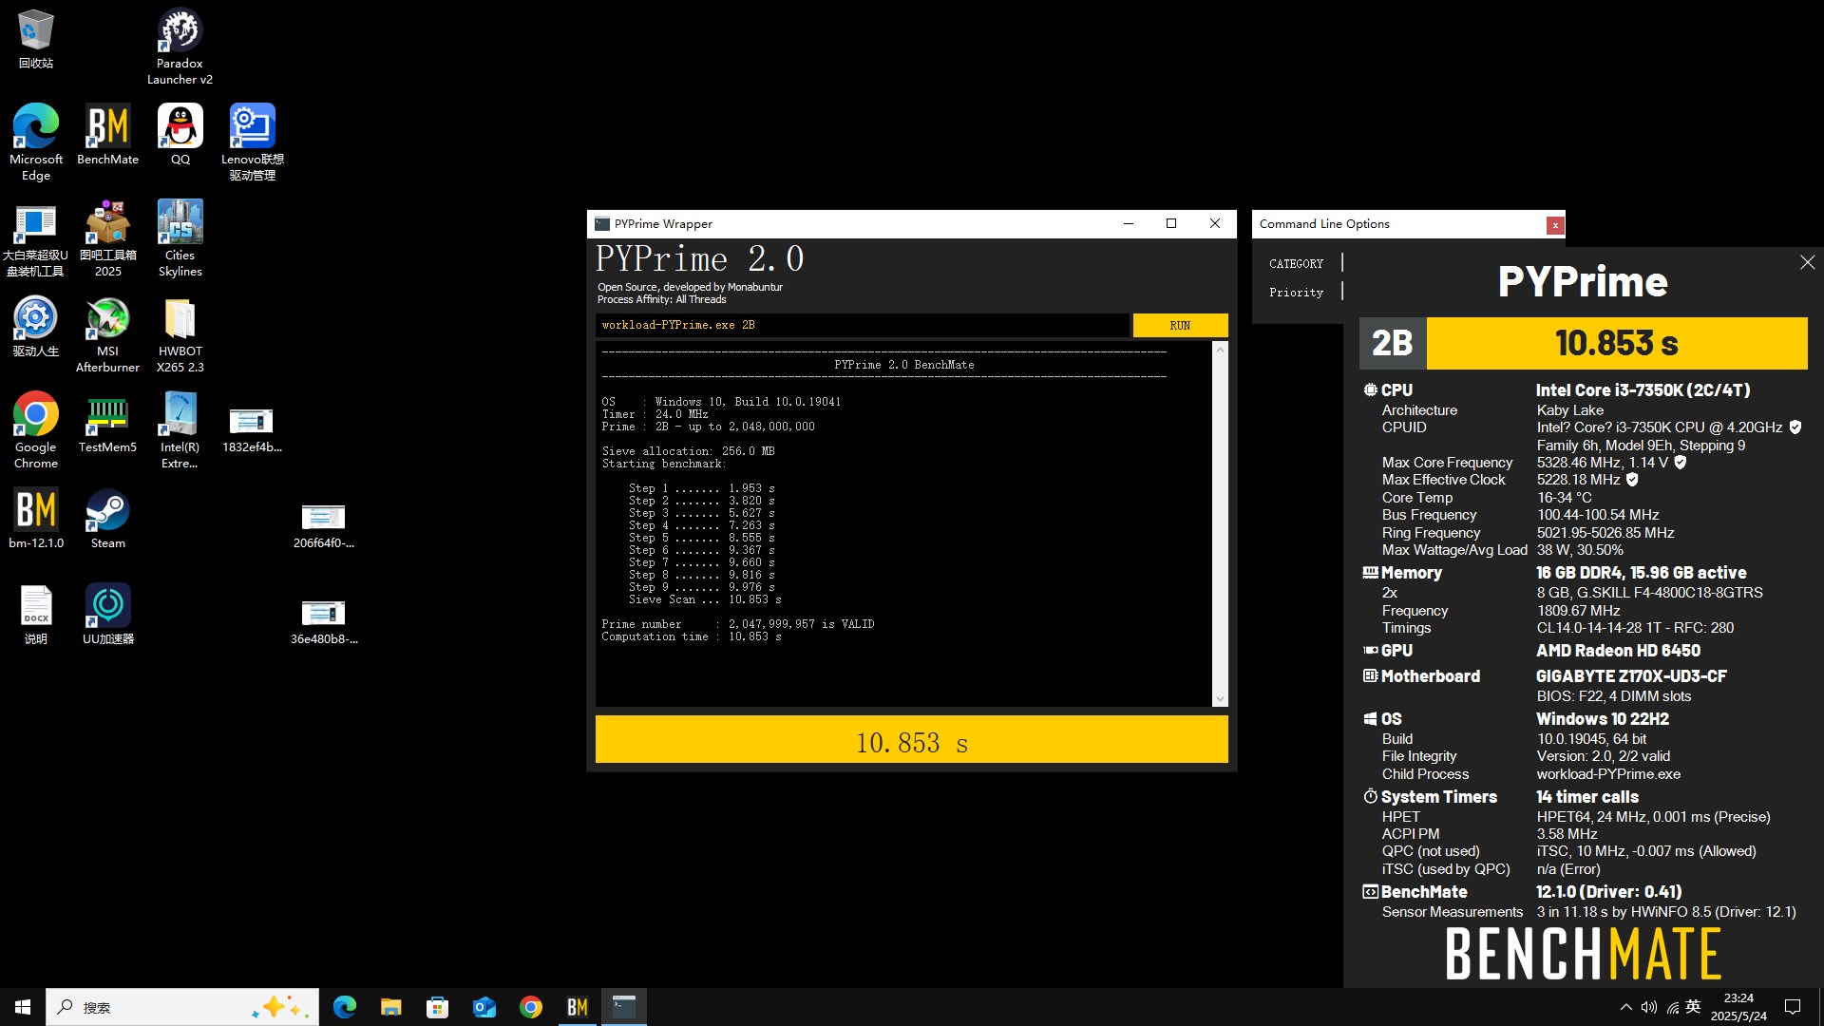Select the 1832ef4b file on desktop
This screenshot has width=1824, height=1026.
coord(252,429)
